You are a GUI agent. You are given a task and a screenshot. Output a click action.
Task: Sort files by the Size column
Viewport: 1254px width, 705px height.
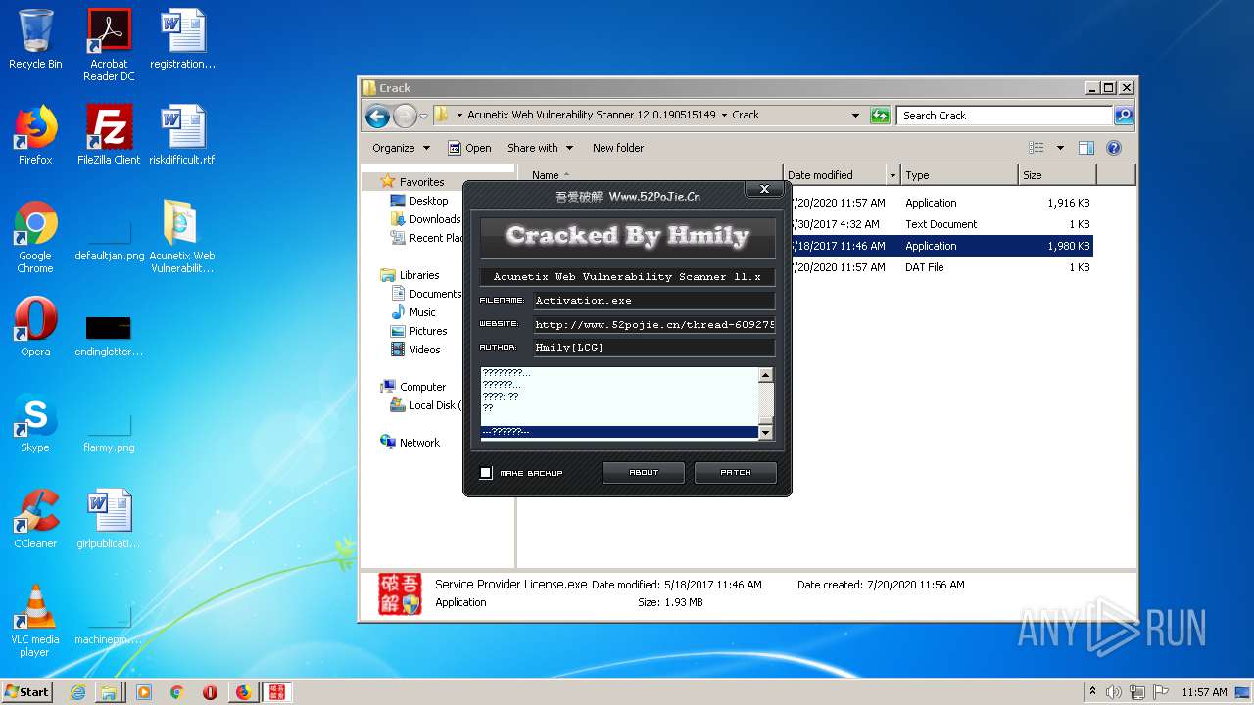(x=1057, y=175)
